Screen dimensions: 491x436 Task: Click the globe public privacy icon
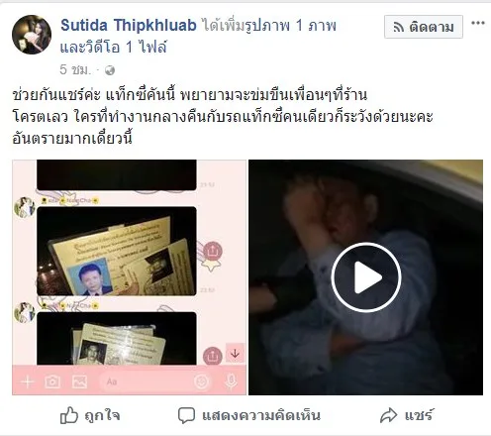tap(110, 70)
